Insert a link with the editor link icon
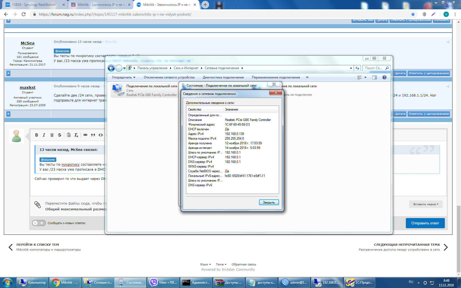The width and height of the screenshot is (461, 288). [x=85, y=135]
